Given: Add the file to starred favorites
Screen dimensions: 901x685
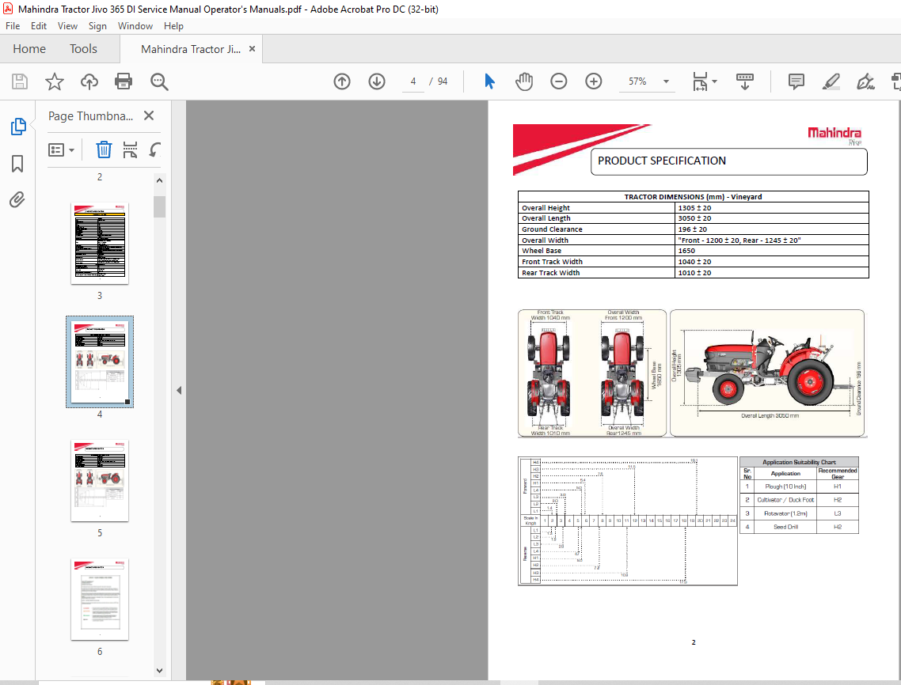Looking at the screenshot, I should point(55,81).
